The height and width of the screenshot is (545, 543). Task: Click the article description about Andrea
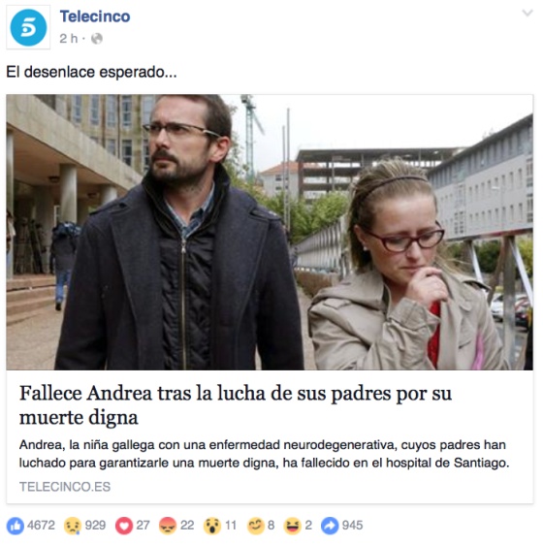point(264,454)
